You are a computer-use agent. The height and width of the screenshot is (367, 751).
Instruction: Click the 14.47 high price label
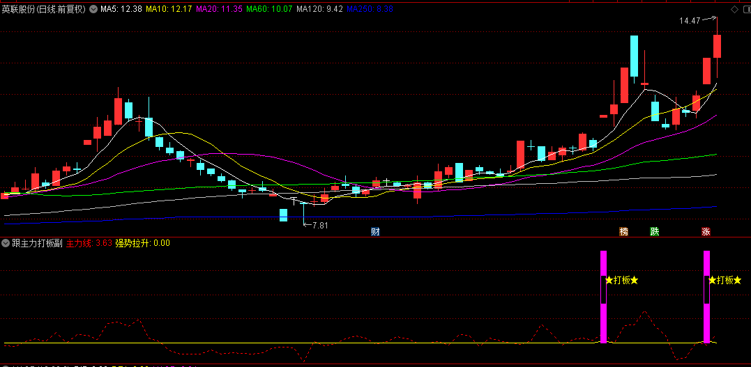pos(690,21)
